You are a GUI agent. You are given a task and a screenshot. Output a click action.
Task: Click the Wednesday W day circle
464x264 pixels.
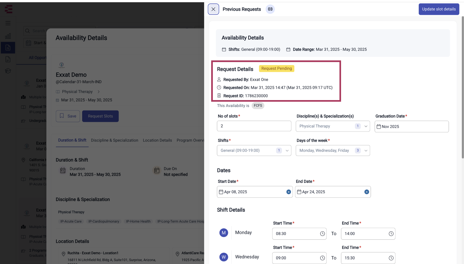click(224, 257)
